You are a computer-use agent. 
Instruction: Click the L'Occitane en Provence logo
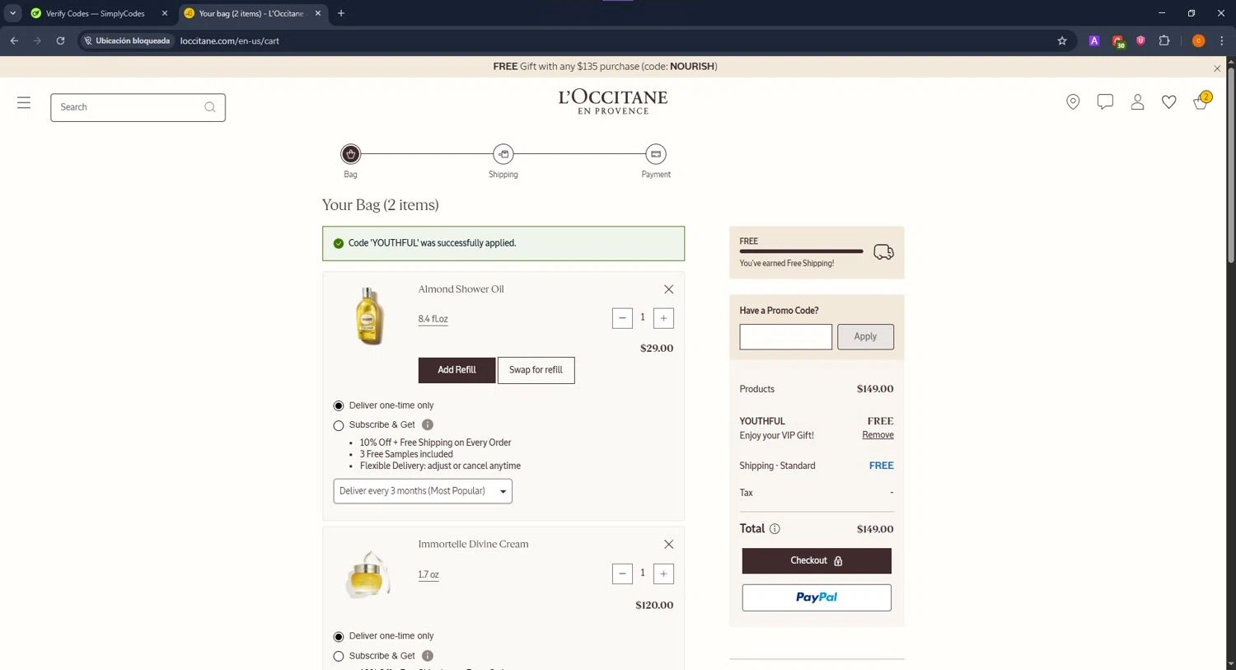click(x=613, y=101)
